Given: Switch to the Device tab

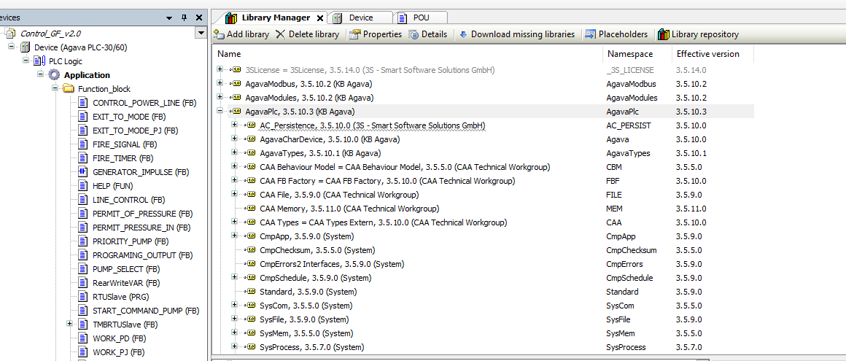Looking at the screenshot, I should [x=360, y=18].
